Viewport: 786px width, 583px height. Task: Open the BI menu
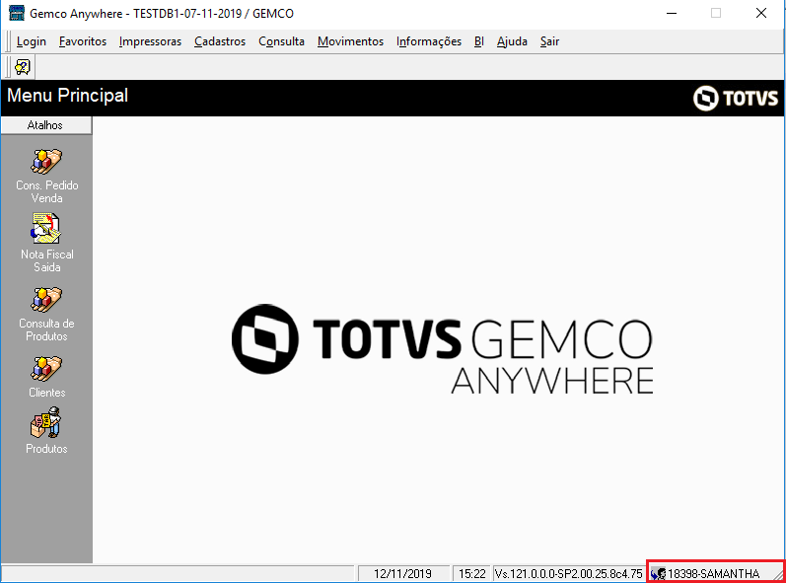479,41
